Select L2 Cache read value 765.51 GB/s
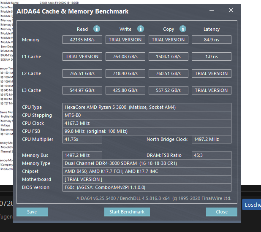The image size is (261, 232). (82, 73)
